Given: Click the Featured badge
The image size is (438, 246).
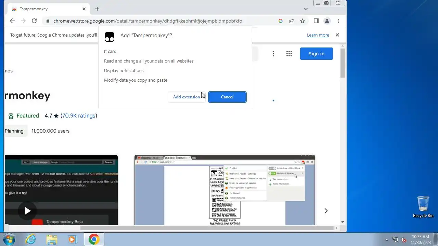Looking at the screenshot, I should (24, 116).
